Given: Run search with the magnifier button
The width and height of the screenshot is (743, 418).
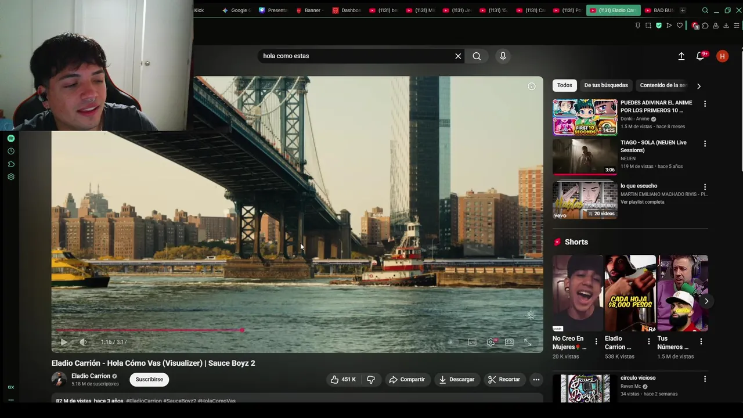Looking at the screenshot, I should 477,56.
